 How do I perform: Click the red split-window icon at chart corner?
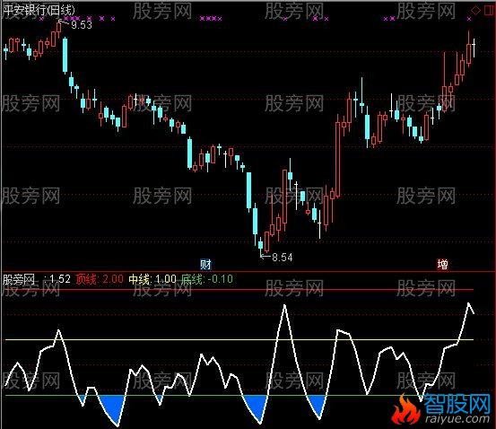(490, 10)
